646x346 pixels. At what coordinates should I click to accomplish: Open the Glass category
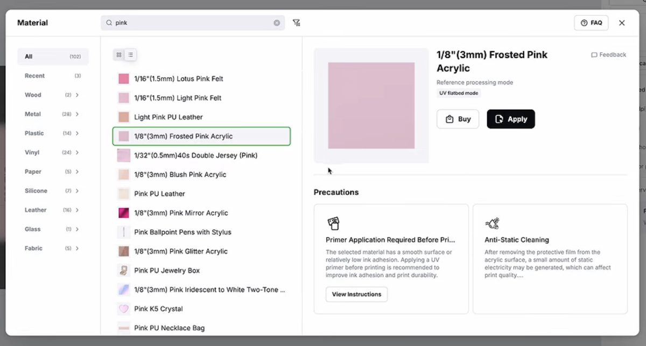click(x=53, y=229)
